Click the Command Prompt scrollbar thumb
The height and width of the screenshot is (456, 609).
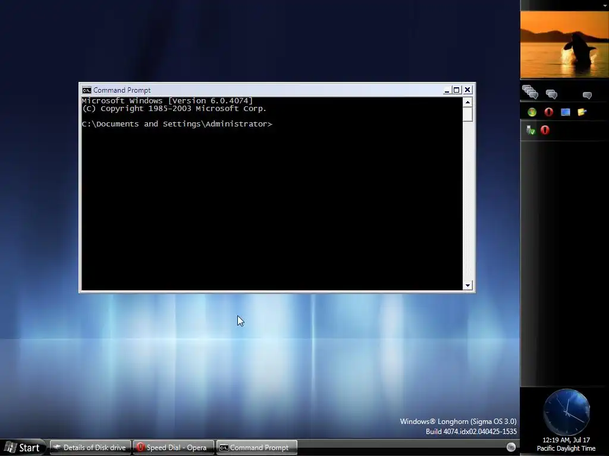tap(467, 115)
